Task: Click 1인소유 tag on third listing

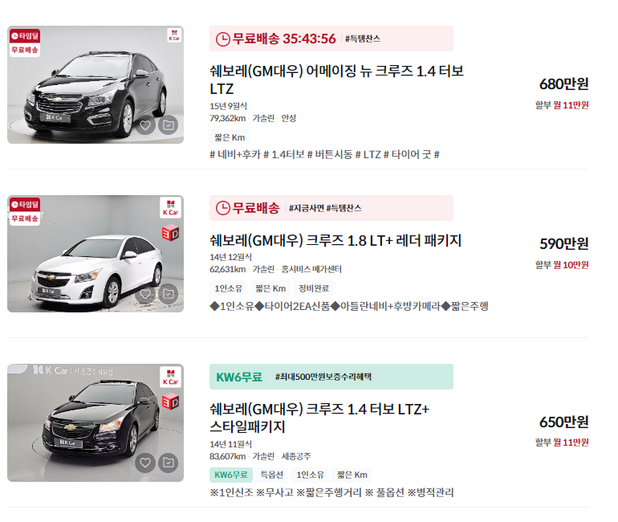Action: click(310, 475)
